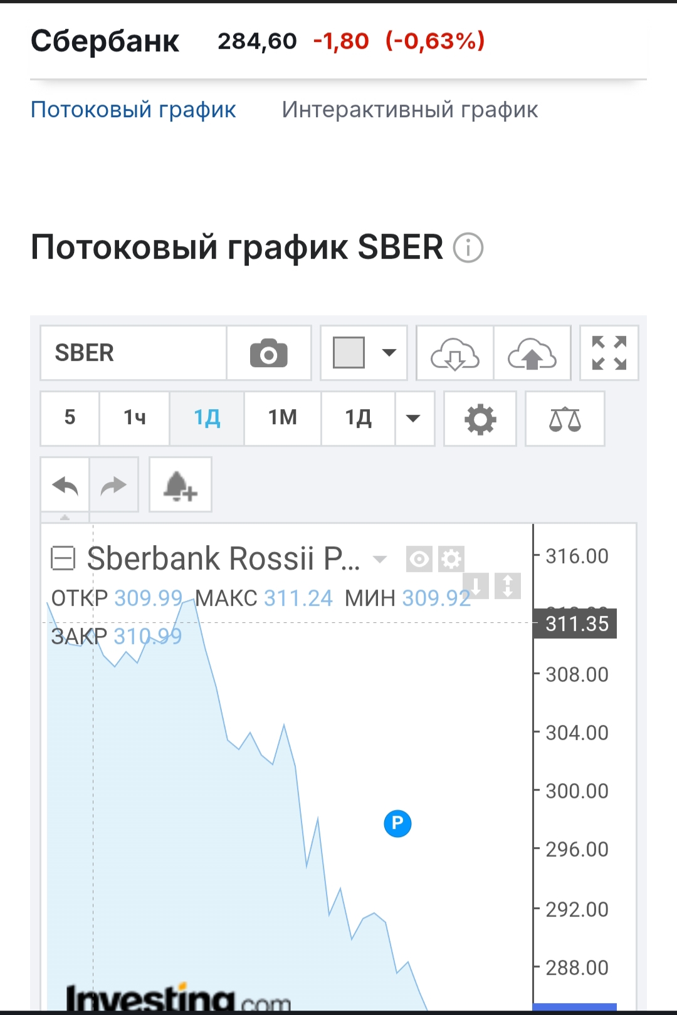Enter fullscreen chart mode
Screen dimensions: 677x1015
[609, 353]
